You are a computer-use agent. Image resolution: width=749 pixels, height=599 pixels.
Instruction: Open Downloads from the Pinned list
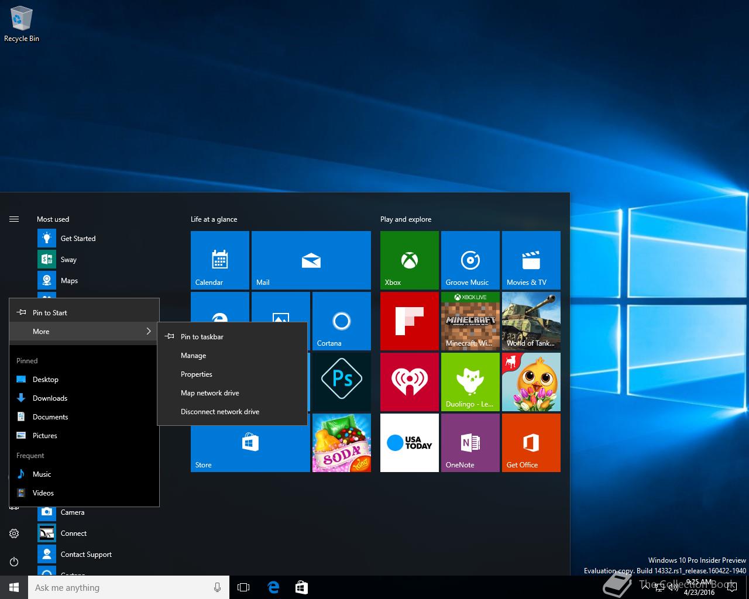click(x=50, y=398)
